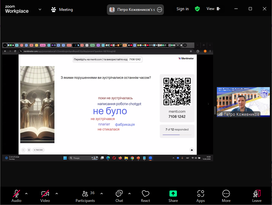Expand video options arrow next to Video
The width and height of the screenshot is (272, 205).
click(57, 194)
